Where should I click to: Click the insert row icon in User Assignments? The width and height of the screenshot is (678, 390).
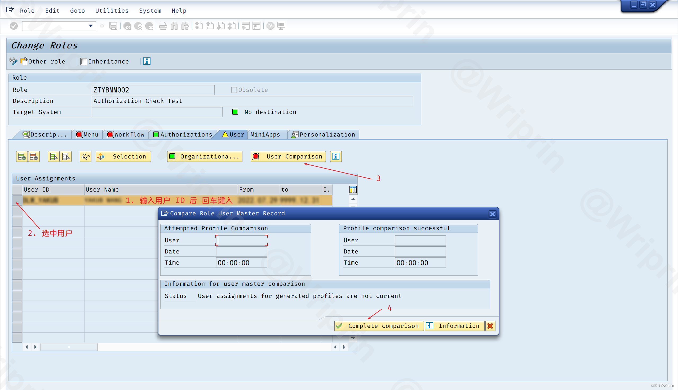tap(22, 156)
